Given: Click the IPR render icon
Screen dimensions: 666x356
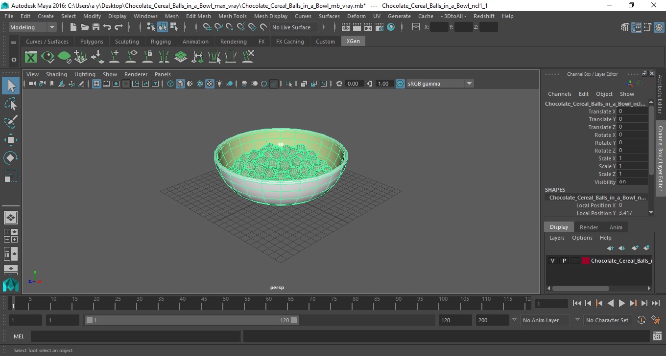Looking at the screenshot, I should (368, 27).
